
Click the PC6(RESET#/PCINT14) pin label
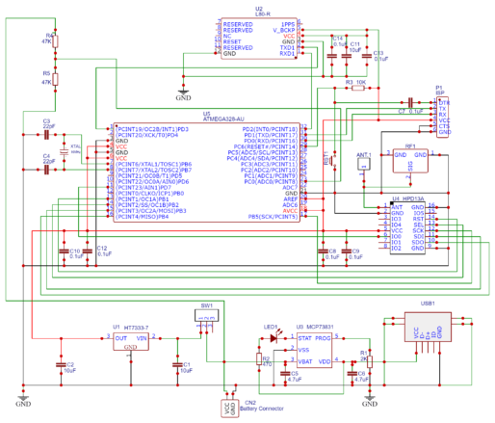pos(266,146)
